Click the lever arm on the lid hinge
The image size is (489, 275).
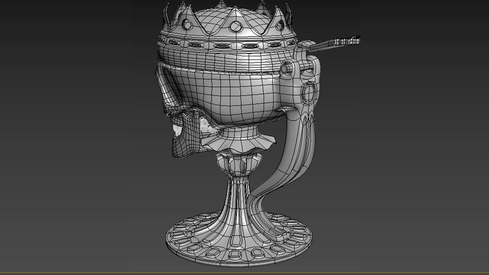[331, 43]
